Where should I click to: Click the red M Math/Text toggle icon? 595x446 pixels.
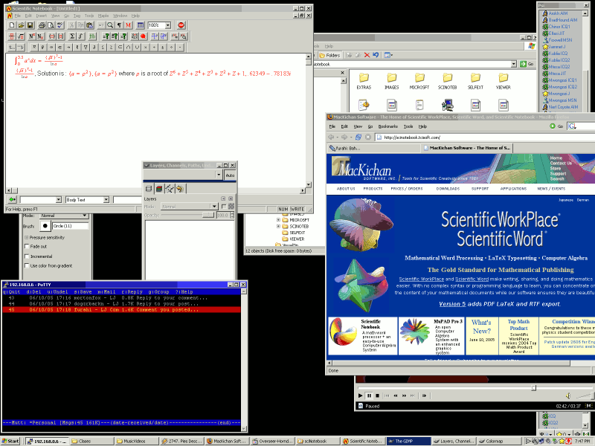[x=128, y=25]
